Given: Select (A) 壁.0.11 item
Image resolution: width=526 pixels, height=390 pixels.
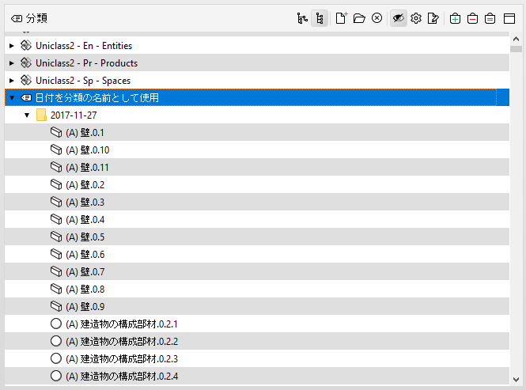Looking at the screenshot, I should pyautogui.click(x=257, y=168).
